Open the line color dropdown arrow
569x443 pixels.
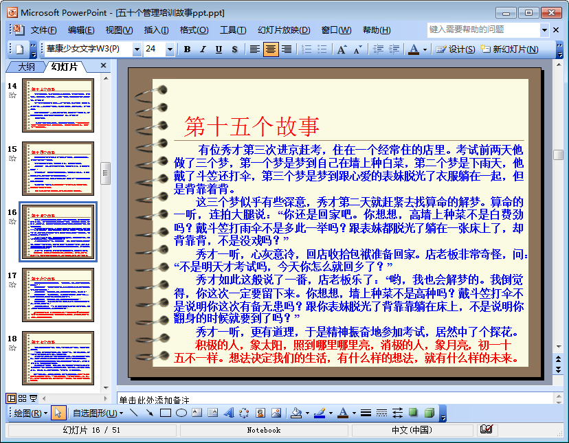(331, 413)
